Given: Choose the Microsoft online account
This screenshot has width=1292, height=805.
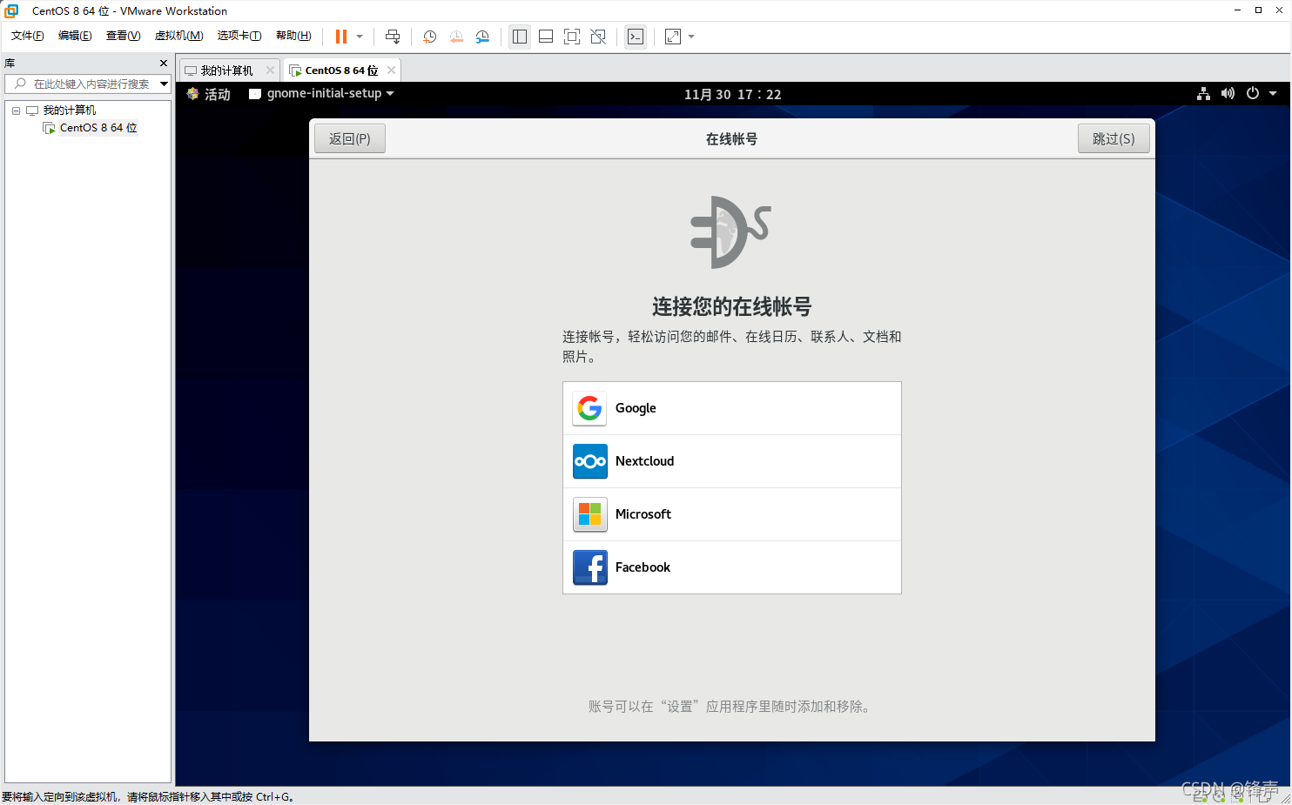Looking at the screenshot, I should (x=732, y=514).
